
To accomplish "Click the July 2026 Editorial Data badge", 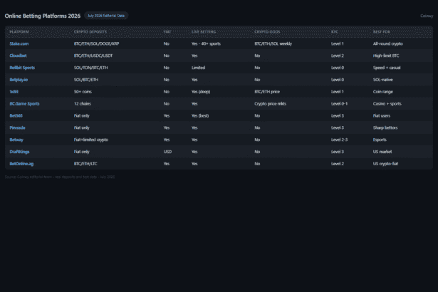I will [106, 16].
